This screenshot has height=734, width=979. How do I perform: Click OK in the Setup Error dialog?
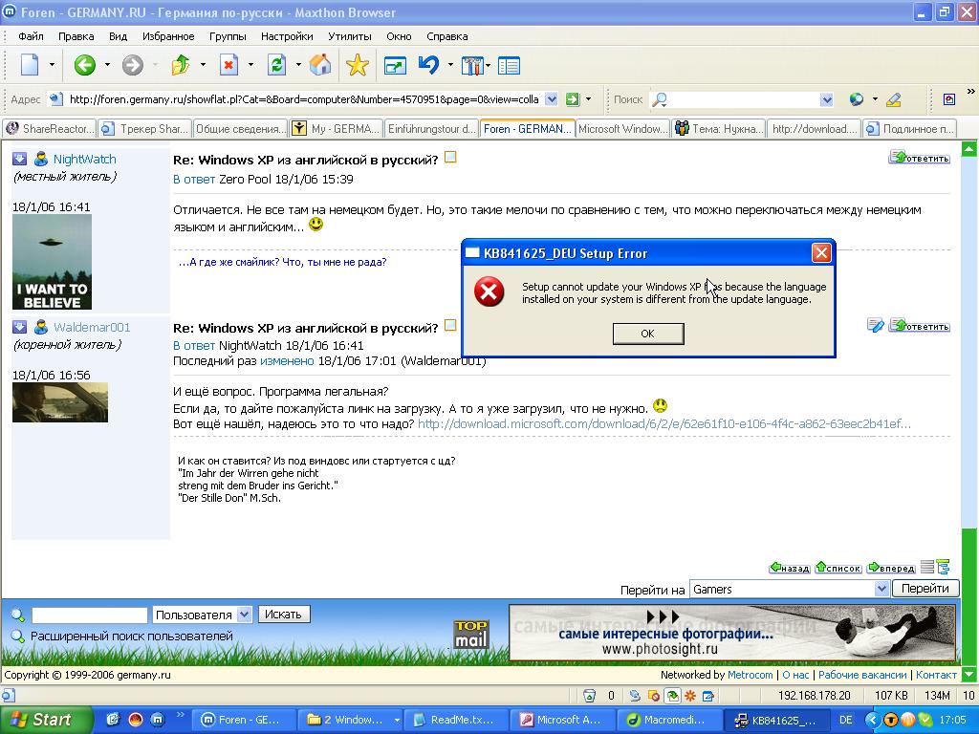[648, 334]
